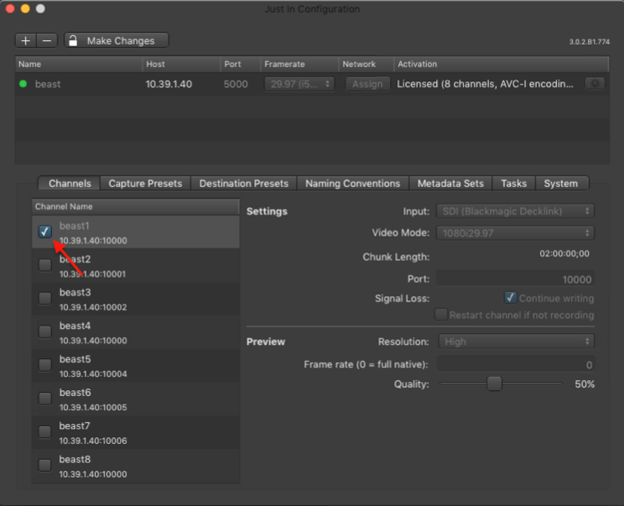Select the beast3 channel name
This screenshot has height=506, width=624.
(75, 293)
